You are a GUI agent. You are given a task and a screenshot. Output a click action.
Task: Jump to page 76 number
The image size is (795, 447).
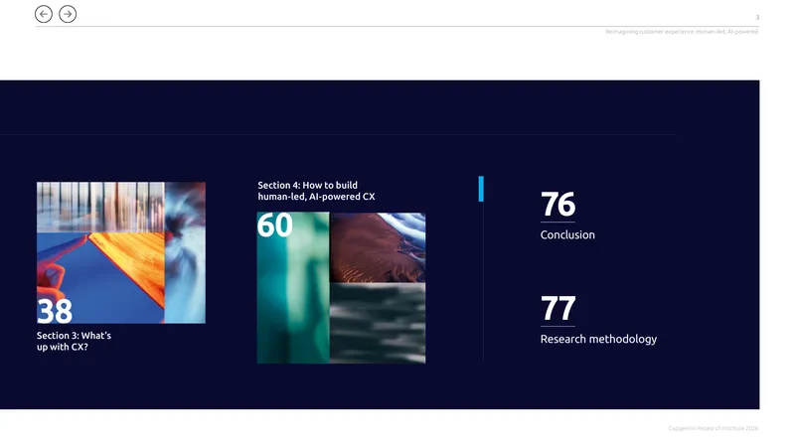pyautogui.click(x=557, y=205)
